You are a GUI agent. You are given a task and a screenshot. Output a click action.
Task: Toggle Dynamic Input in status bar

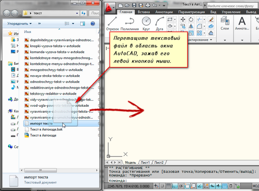click(212, 186)
